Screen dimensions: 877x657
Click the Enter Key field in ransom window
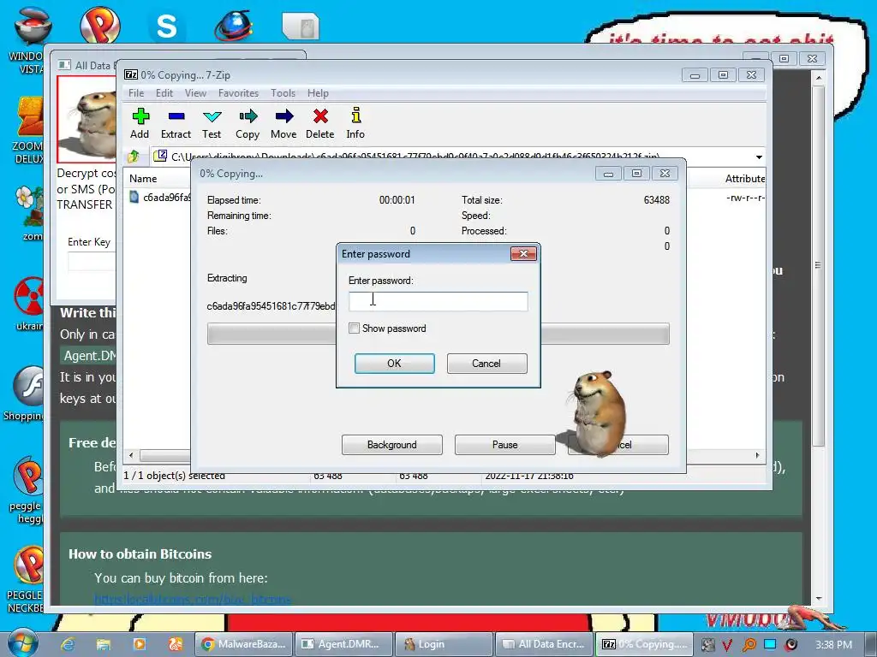point(92,262)
